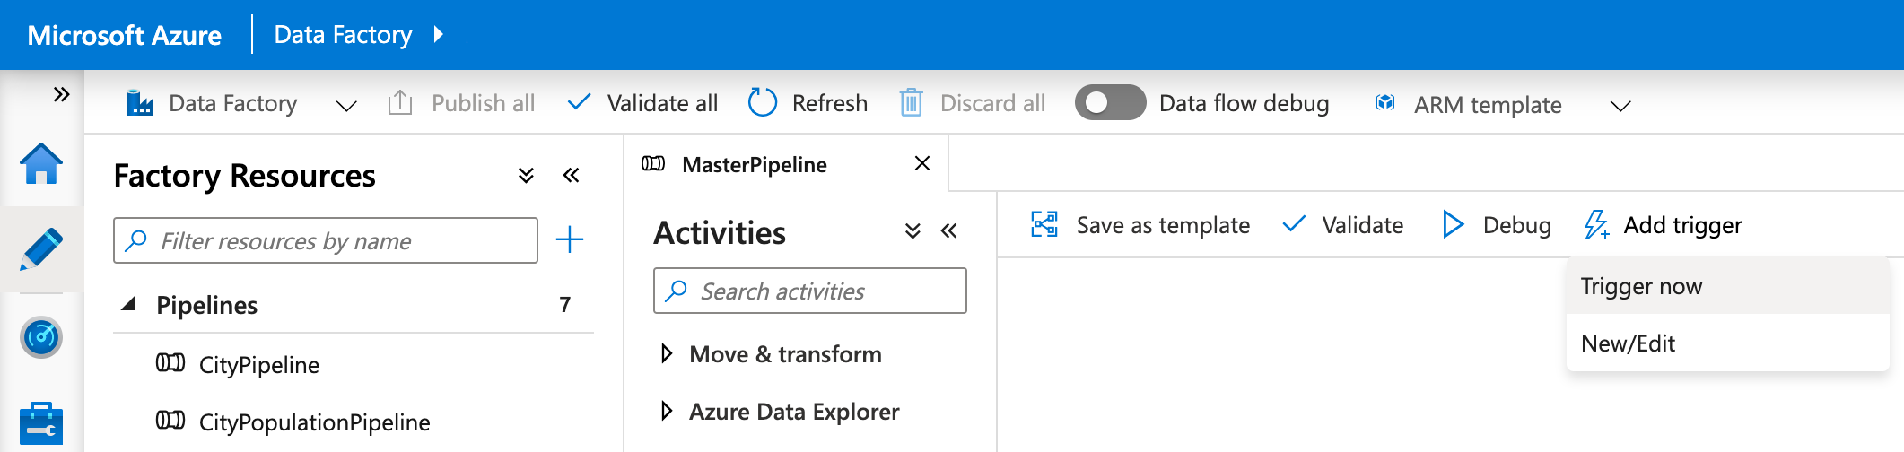Screen dimensions: 1904x452
Task: Click the magnifier in Filter resources box
Action: click(x=136, y=240)
